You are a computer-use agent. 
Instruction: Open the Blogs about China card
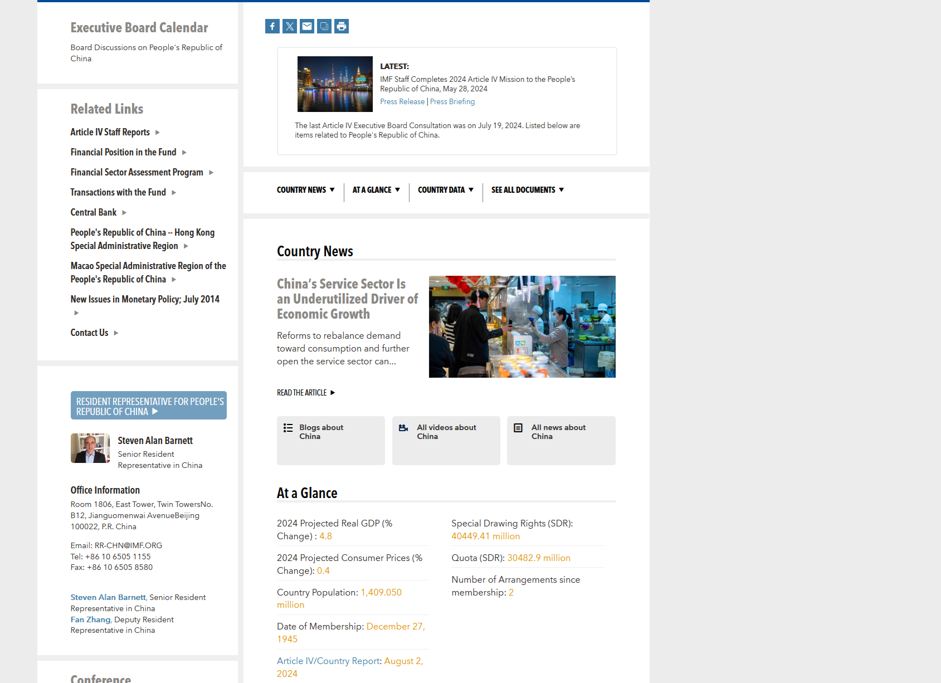pyautogui.click(x=331, y=441)
